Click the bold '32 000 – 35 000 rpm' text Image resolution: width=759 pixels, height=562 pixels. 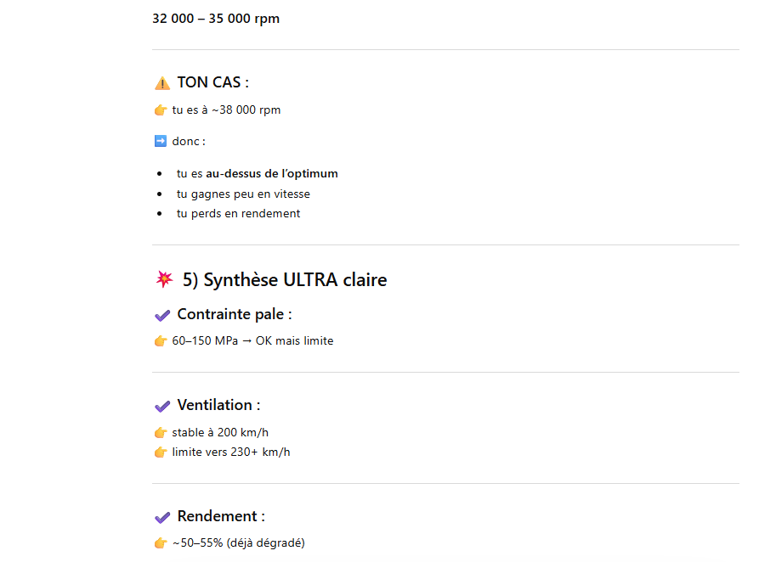pos(216,19)
